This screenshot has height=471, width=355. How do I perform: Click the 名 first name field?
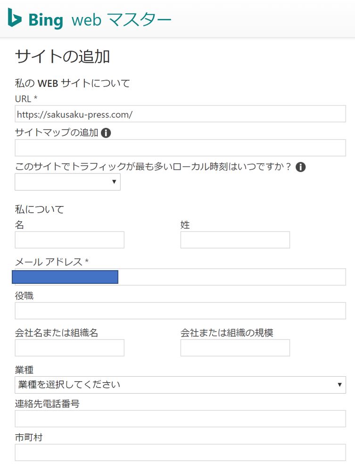click(69, 240)
